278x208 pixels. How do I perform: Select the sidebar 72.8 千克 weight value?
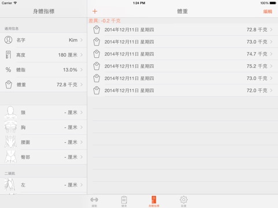[67, 84]
